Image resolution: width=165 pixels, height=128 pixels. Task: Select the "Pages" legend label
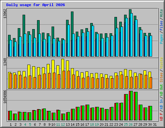(161, 39)
